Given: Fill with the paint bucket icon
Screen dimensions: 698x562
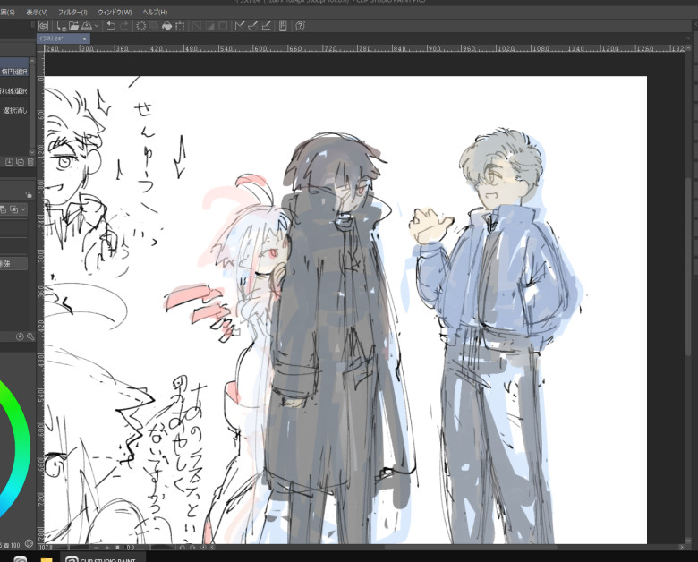Looking at the screenshot, I should [166, 26].
